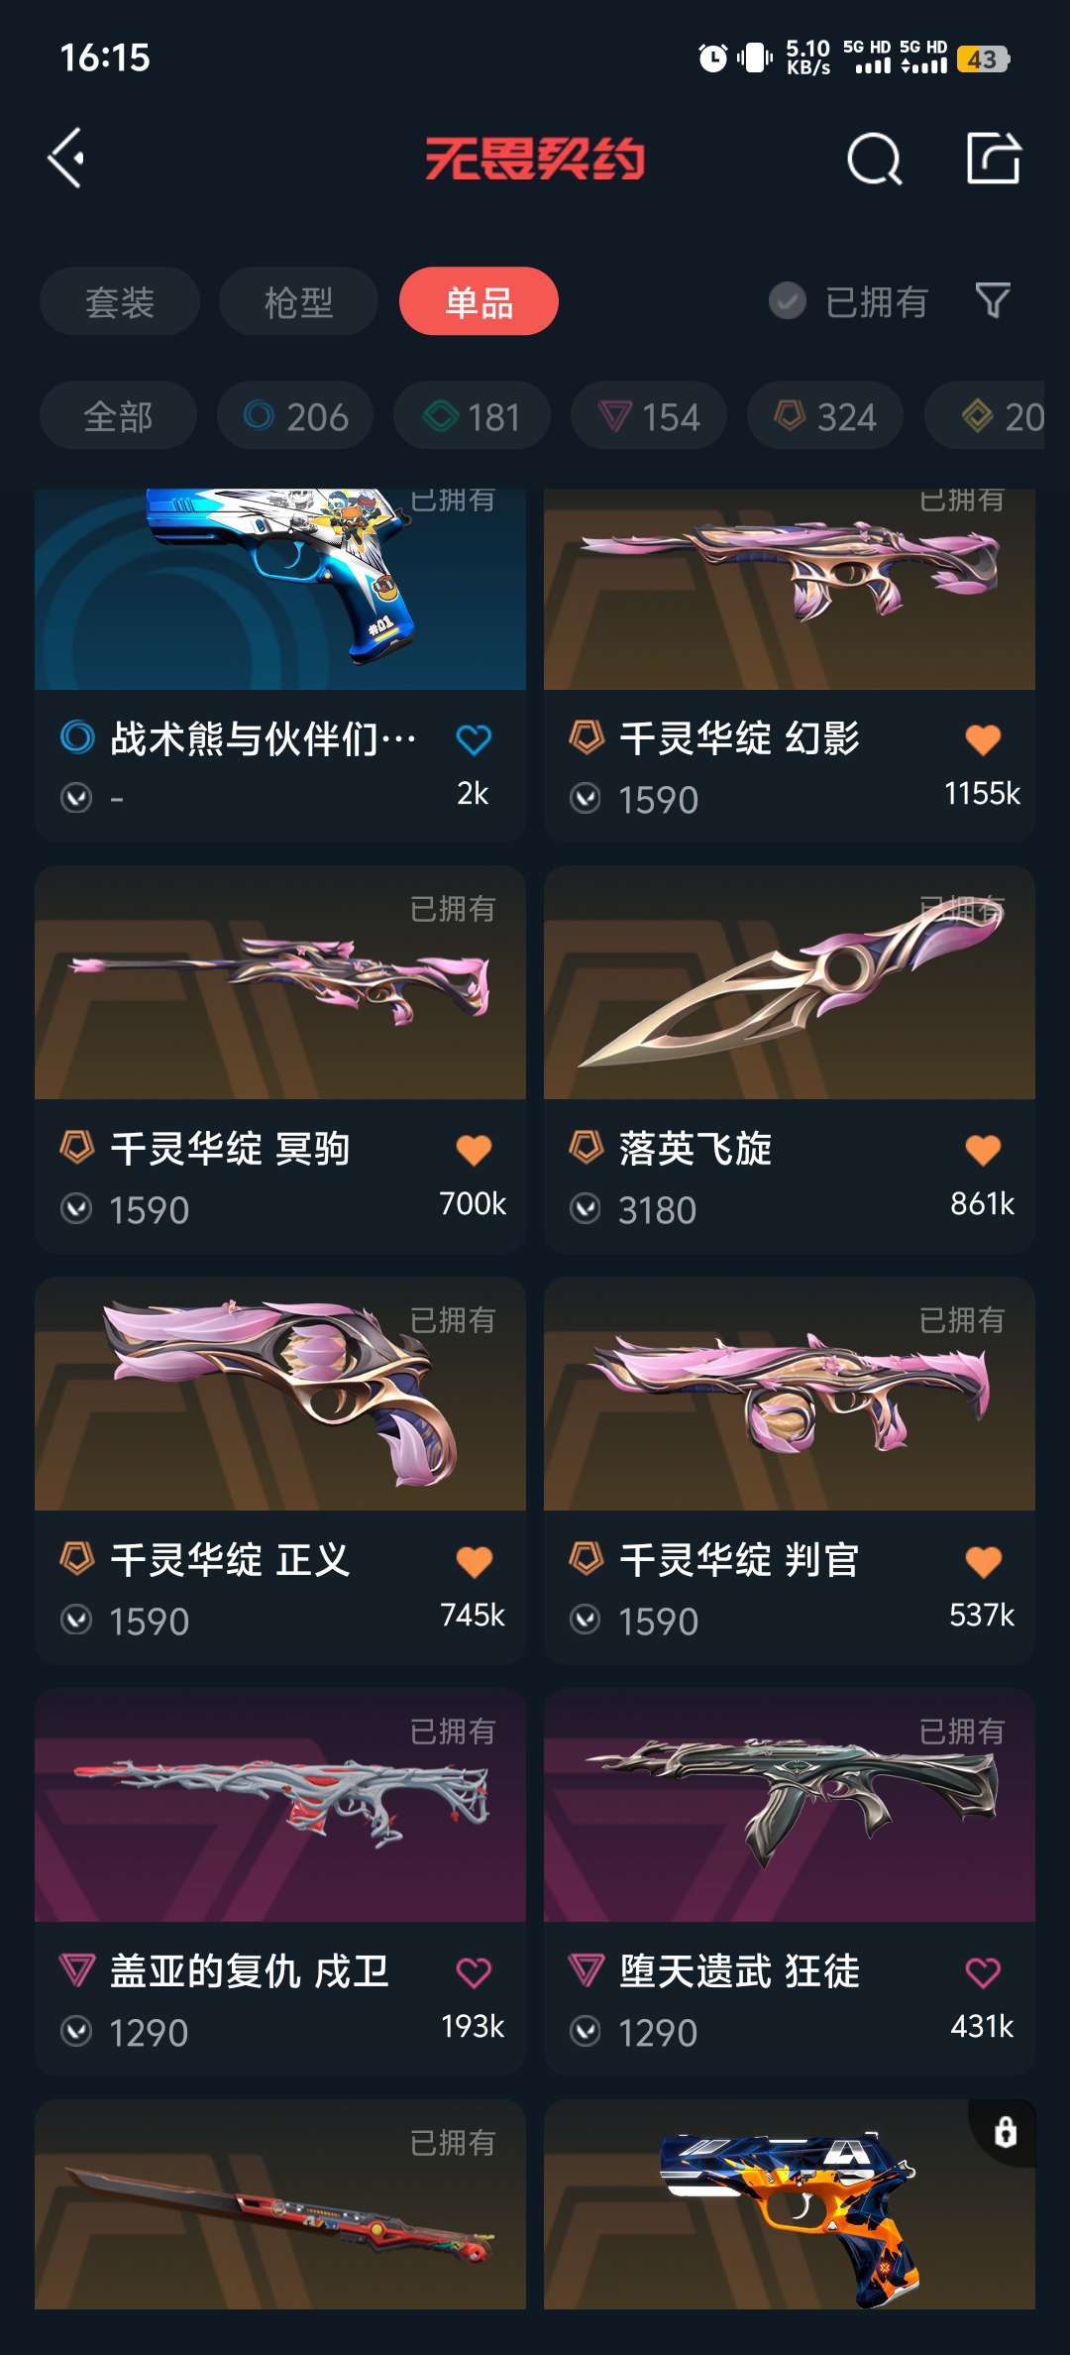Unlike 千灵华绽 幻影 via the orange heart
Image resolution: width=1070 pixels, height=2355 pixels.
point(983,738)
